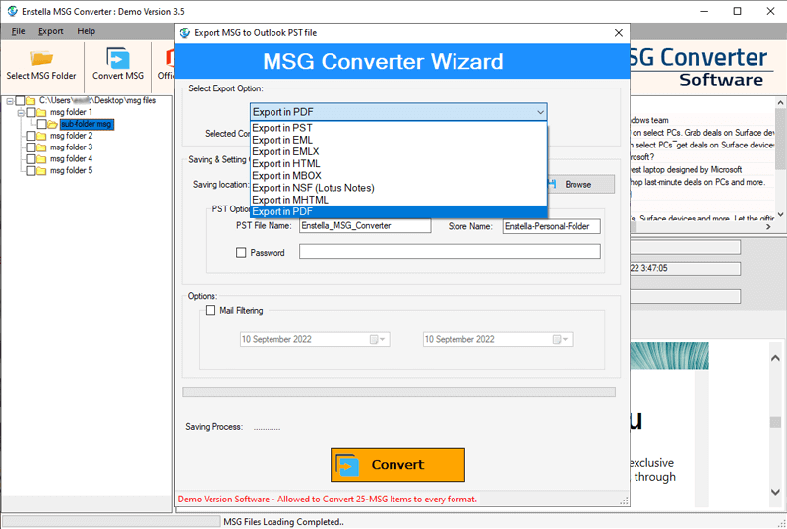The image size is (787, 529).
Task: Select the msg folder 3 tree label
Action: tap(71, 147)
